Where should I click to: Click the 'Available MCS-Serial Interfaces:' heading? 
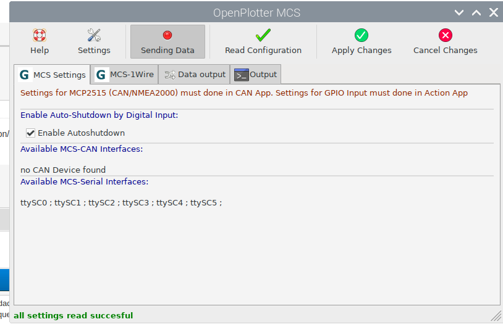click(85, 181)
